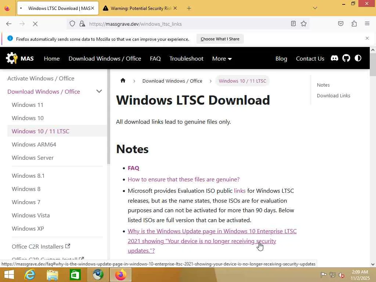
Task: Click the muted volume tray icon
Action: click(341, 275)
